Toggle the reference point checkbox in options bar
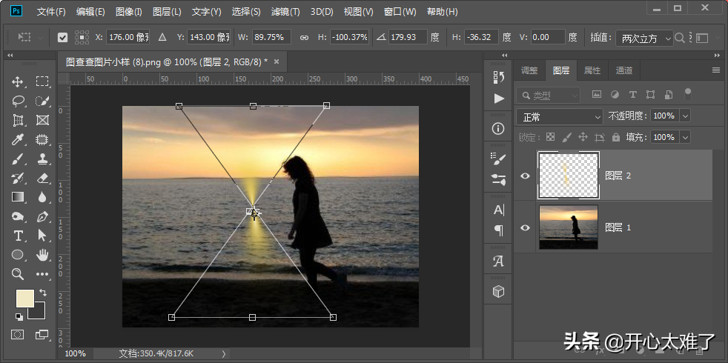This screenshot has width=728, height=363. coord(62,37)
